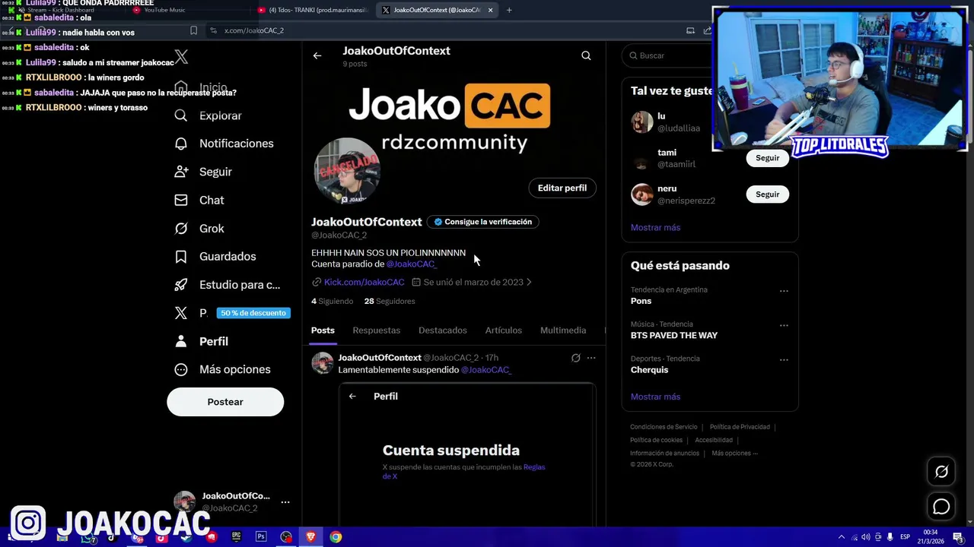The image size is (974, 547).
Task: Close the JoakoOutOfContext browser tab
Action: point(490,10)
